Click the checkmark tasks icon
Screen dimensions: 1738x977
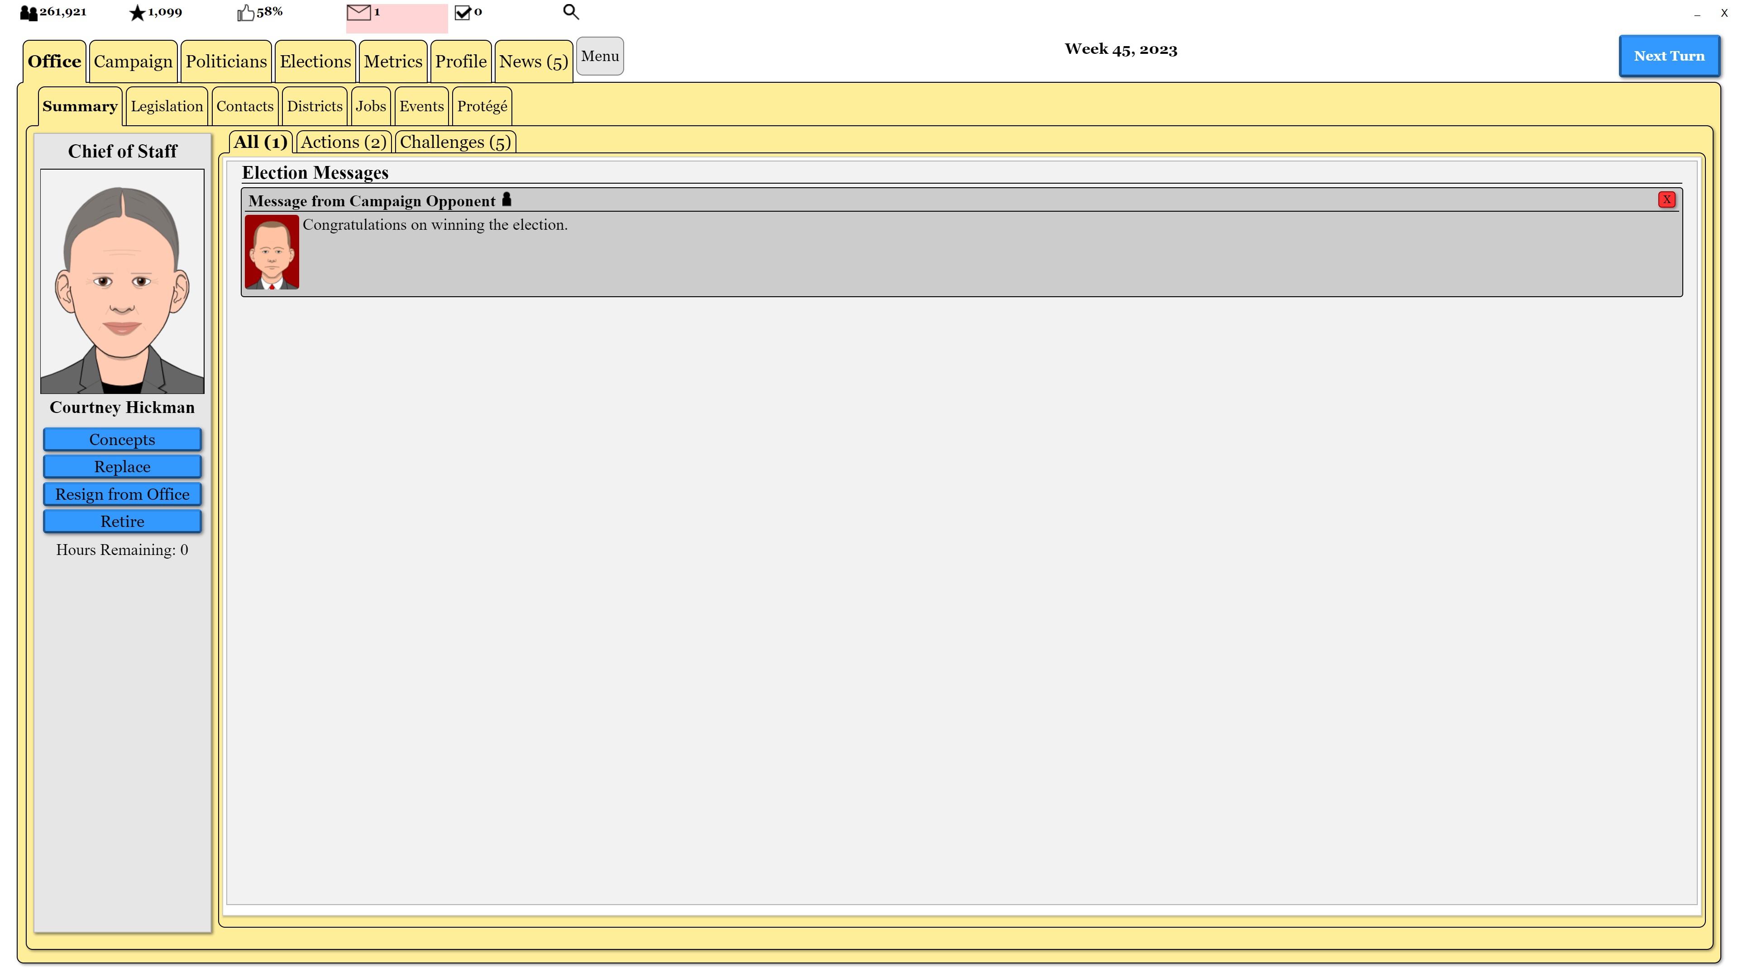coord(462,13)
